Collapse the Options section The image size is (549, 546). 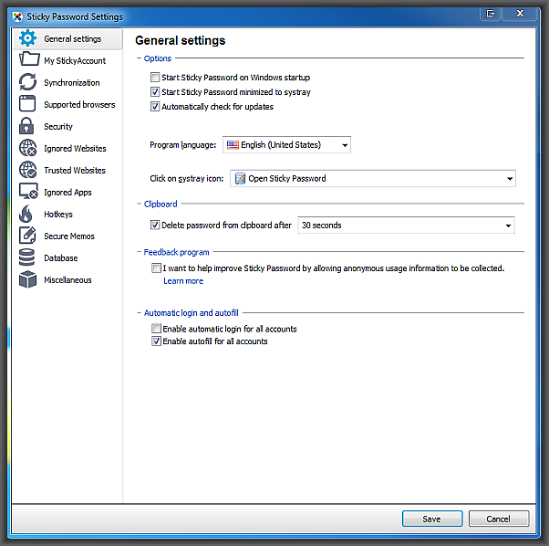139,58
